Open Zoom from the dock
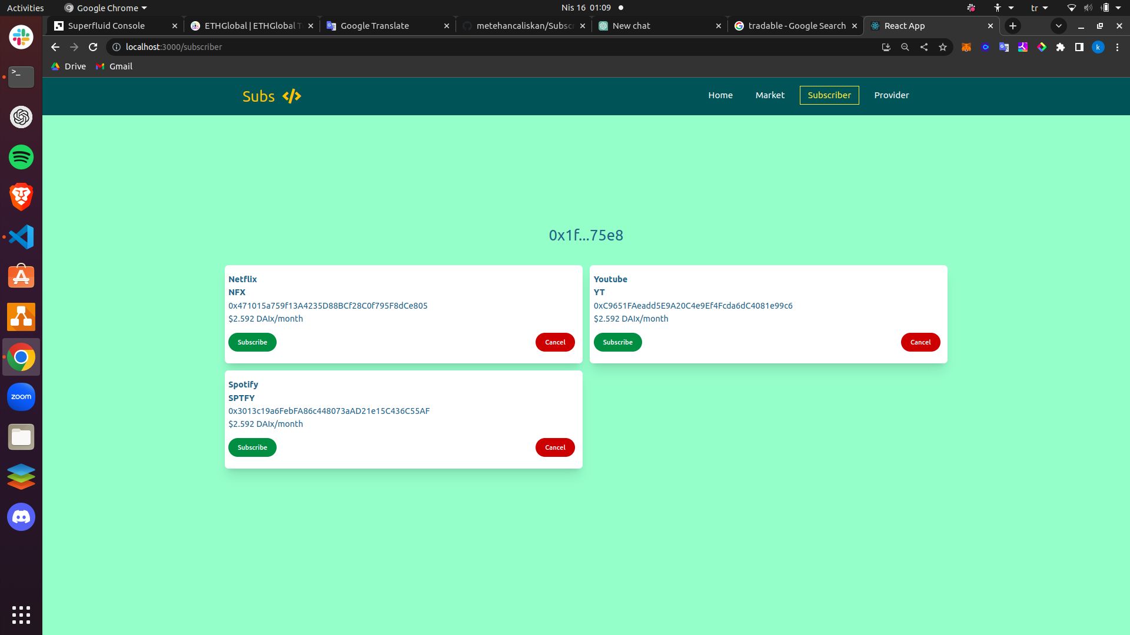Image resolution: width=1130 pixels, height=635 pixels. coord(21,397)
